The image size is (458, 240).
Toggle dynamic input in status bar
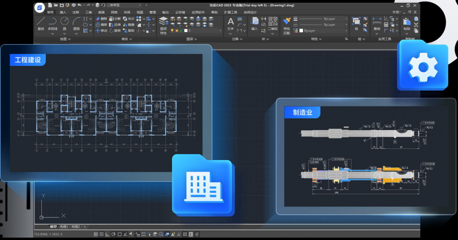(x=137, y=234)
